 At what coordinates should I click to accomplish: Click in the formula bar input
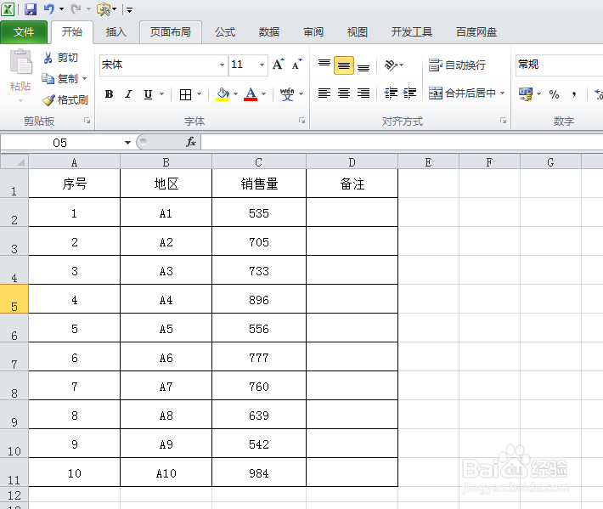(402, 143)
